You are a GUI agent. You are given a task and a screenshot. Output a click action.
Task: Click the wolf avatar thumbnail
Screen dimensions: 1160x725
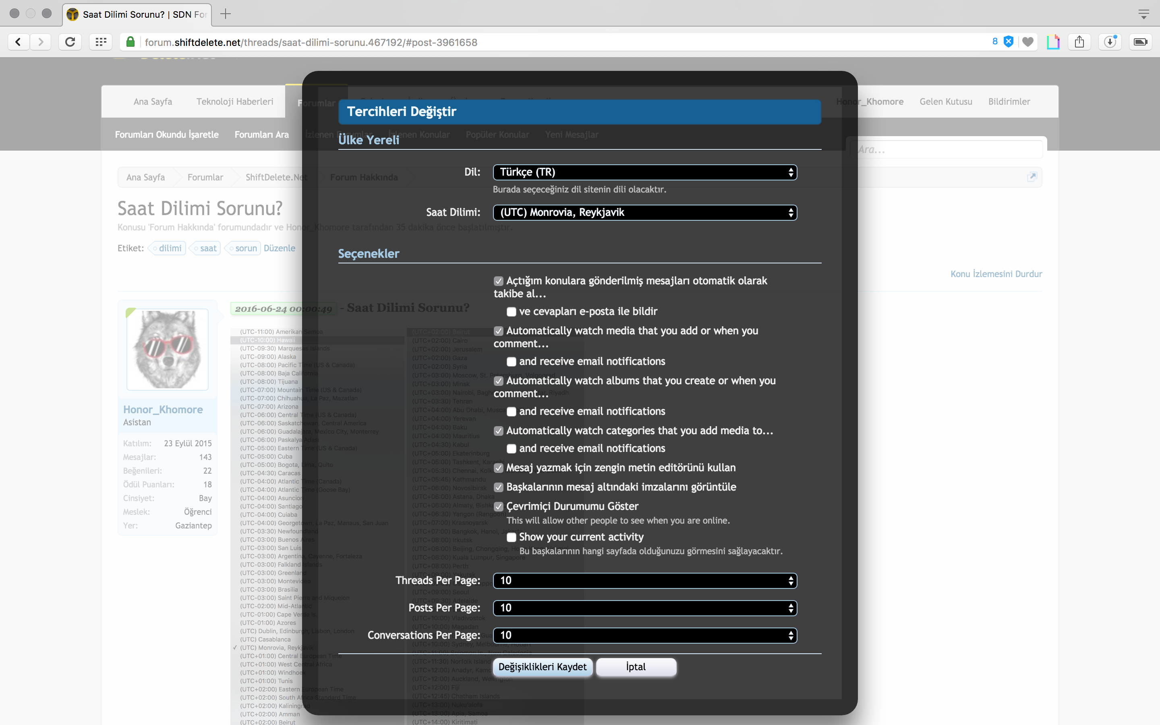[x=167, y=349]
